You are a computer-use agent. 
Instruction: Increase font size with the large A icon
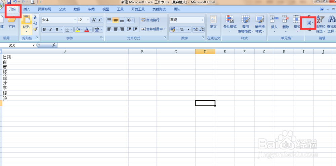coord(94,20)
